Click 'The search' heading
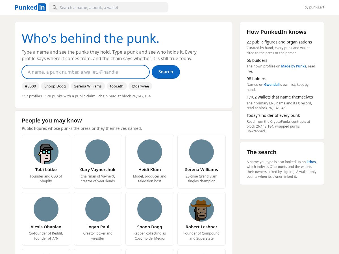 (261, 152)
